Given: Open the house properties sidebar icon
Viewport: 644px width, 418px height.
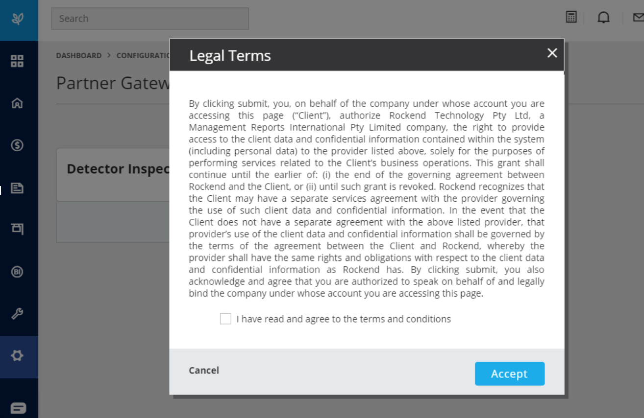Looking at the screenshot, I should click(x=17, y=103).
